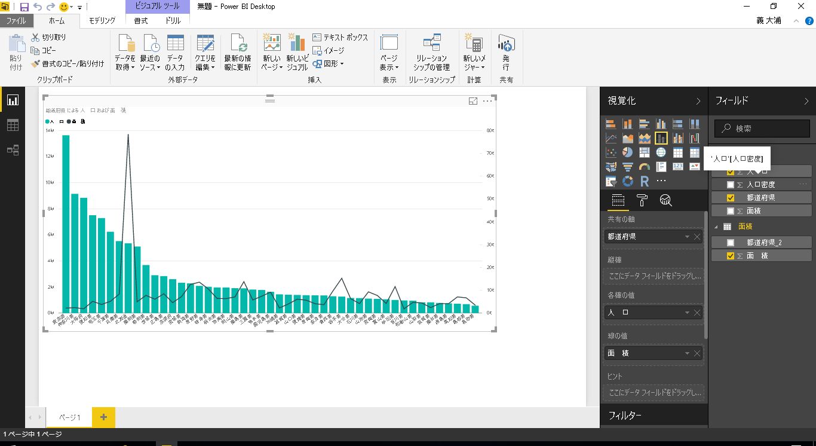Select the card visual with 123
The image size is (816, 446).
pyautogui.click(x=677, y=167)
